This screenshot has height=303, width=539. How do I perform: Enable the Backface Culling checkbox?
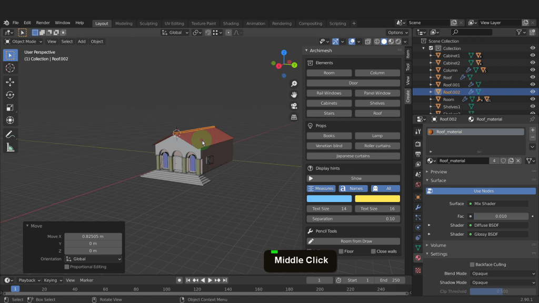click(472, 265)
